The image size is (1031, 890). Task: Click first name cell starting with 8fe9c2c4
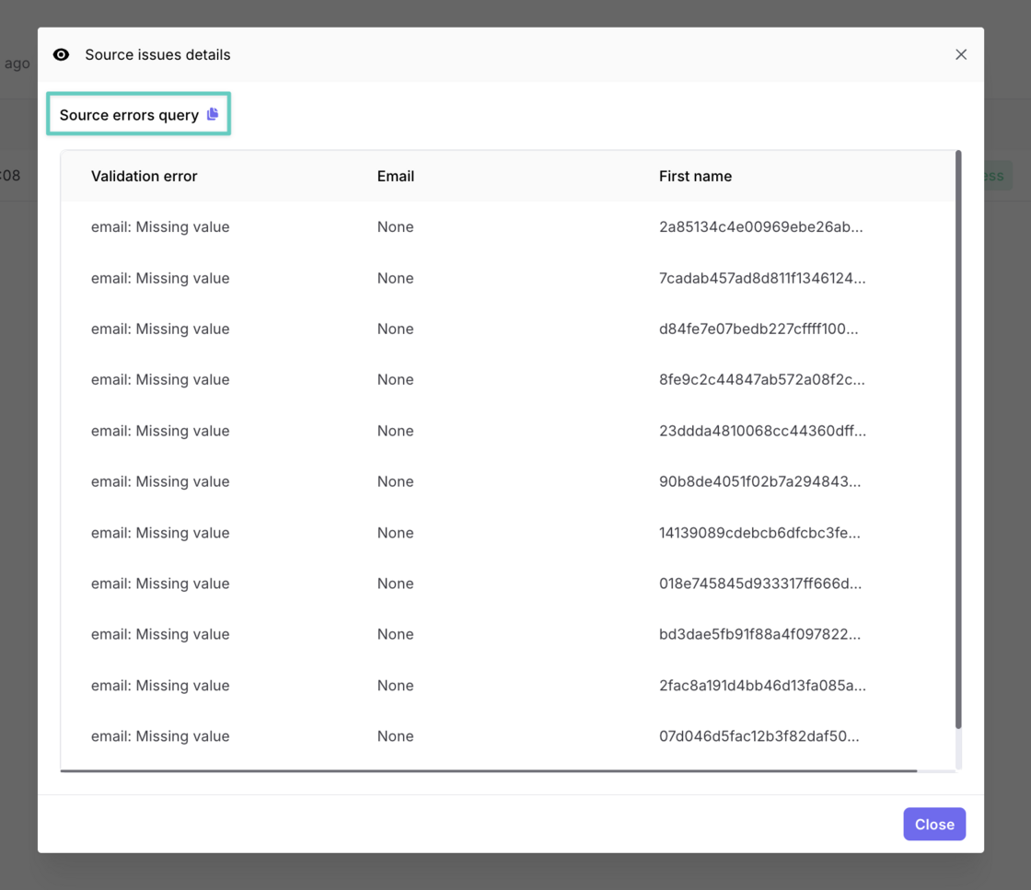761,379
